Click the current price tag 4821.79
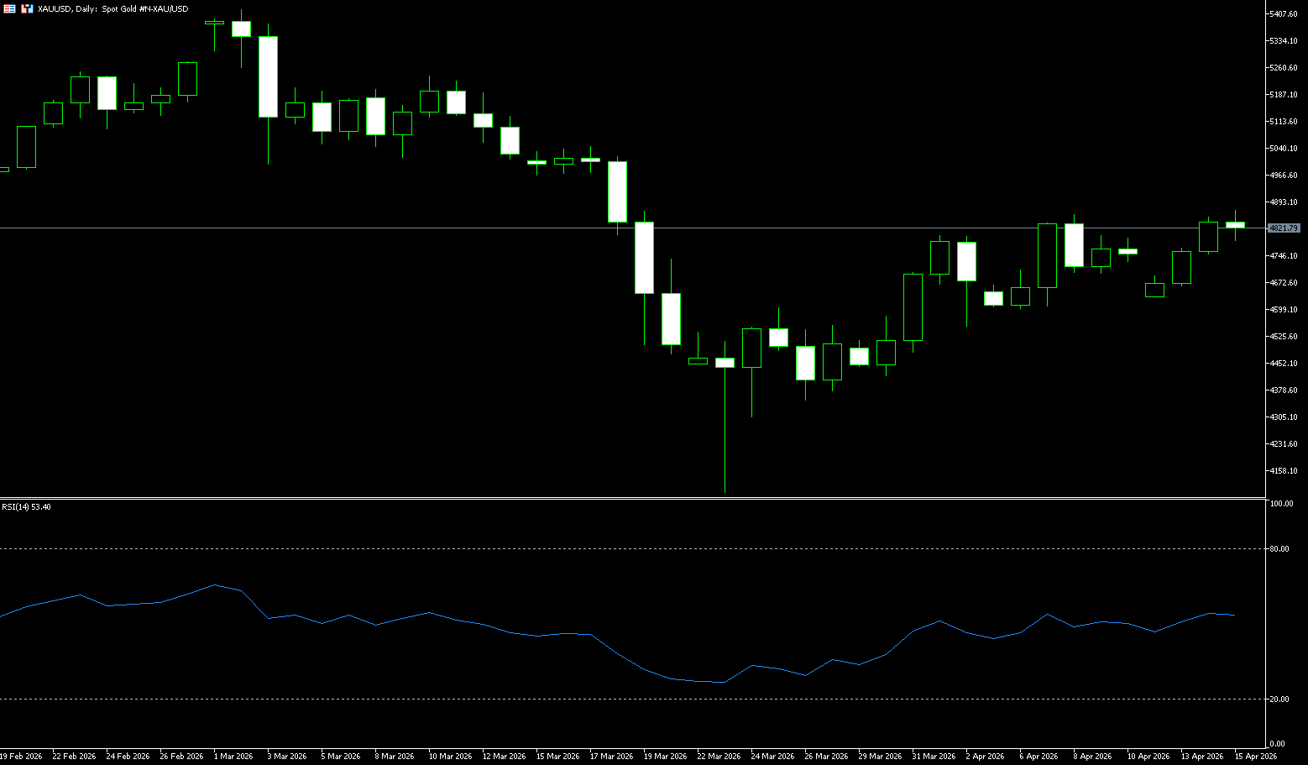The image size is (1308, 765). tap(1284, 228)
